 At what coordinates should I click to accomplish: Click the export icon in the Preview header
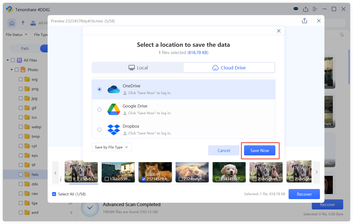pyautogui.click(x=304, y=21)
